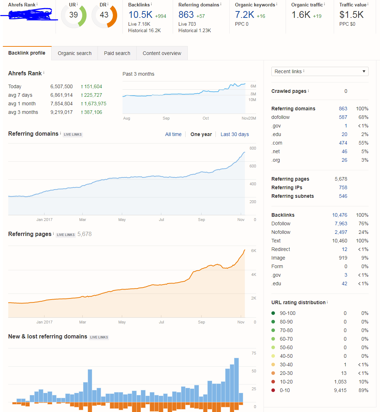
Task: Open the Paid search tab
Action: point(117,53)
